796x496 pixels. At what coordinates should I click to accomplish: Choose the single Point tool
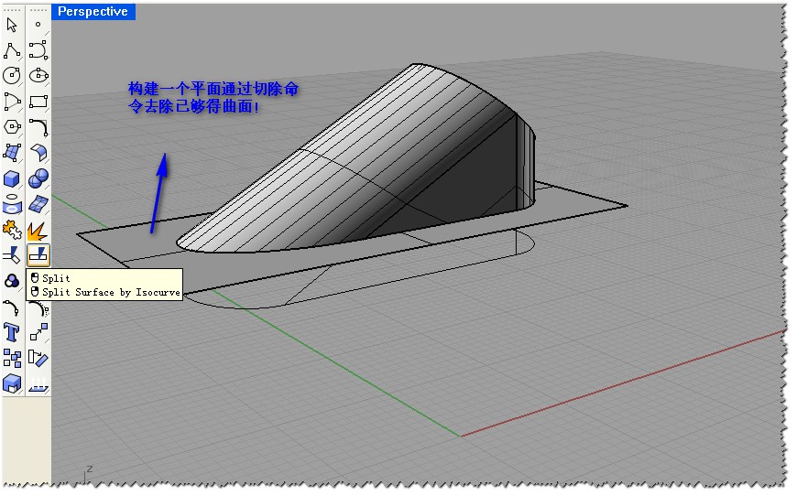(x=38, y=25)
